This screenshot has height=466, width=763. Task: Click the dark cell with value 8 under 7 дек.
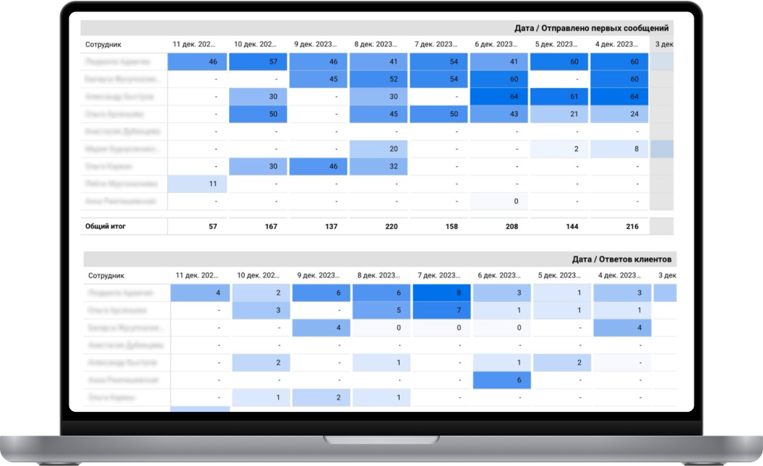(x=441, y=293)
